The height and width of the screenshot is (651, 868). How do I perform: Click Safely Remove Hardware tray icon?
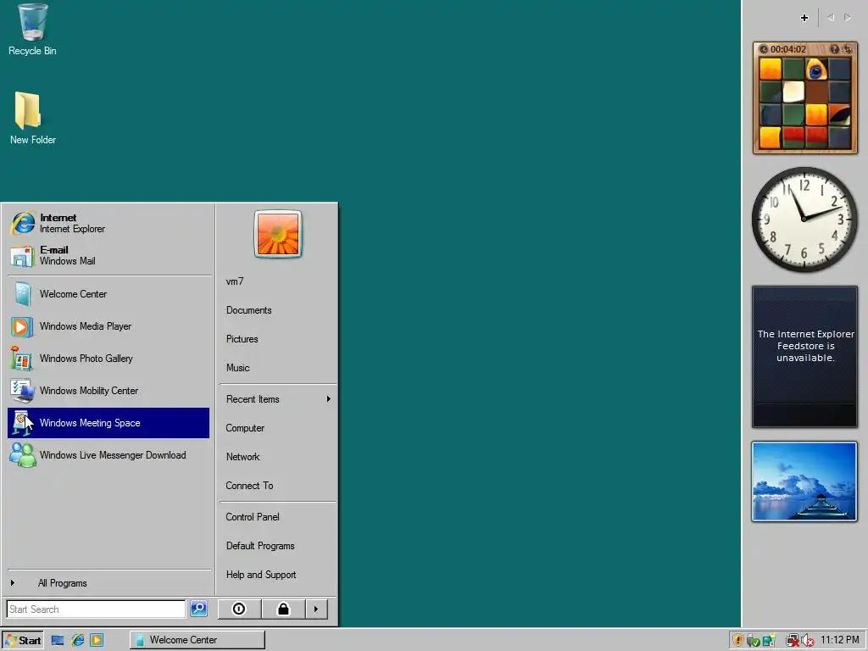point(753,641)
